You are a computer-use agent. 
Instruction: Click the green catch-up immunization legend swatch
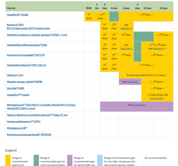coord(36,160)
